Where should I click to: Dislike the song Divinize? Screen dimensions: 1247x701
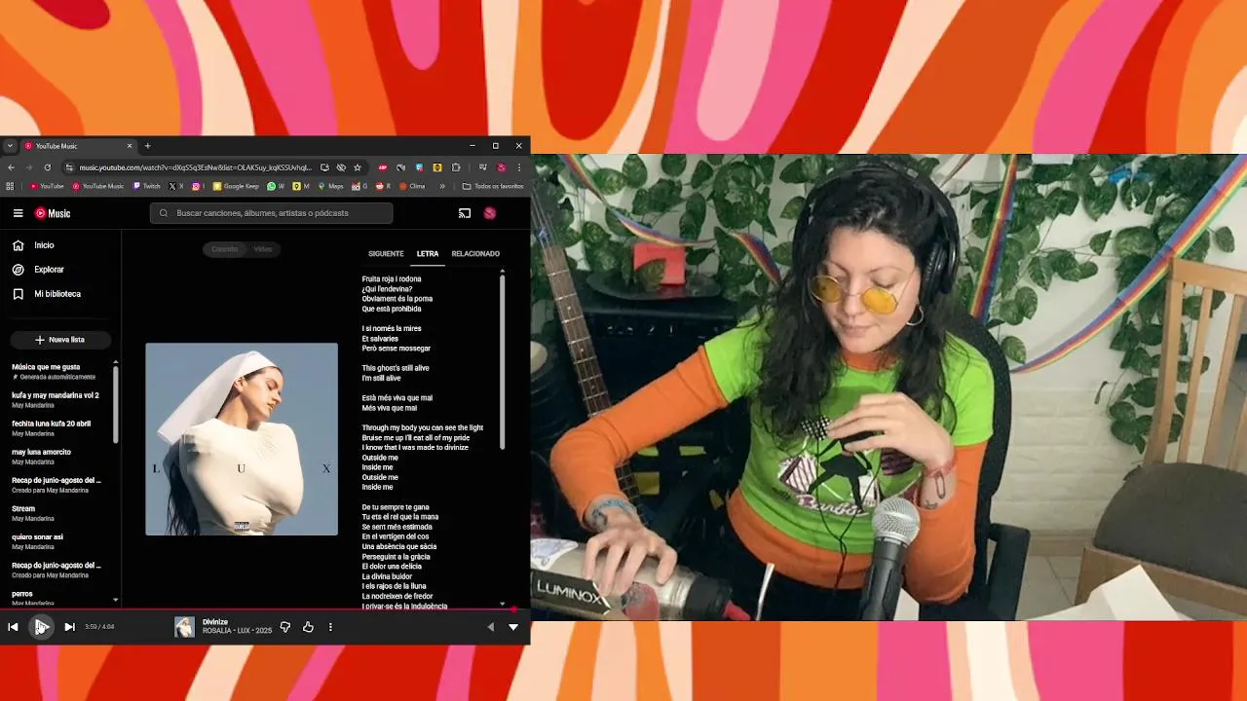pyautogui.click(x=284, y=627)
